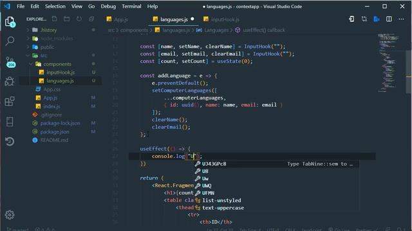Viewport: 412px width, 231px height.
Task: Click the compare changes icon in editor toolbar
Action: coord(364,19)
